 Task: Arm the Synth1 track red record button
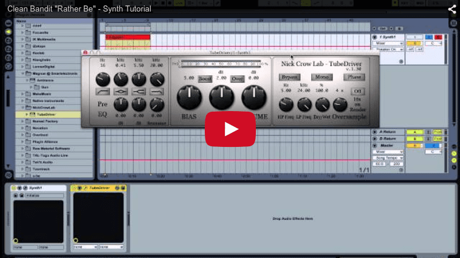438,37
